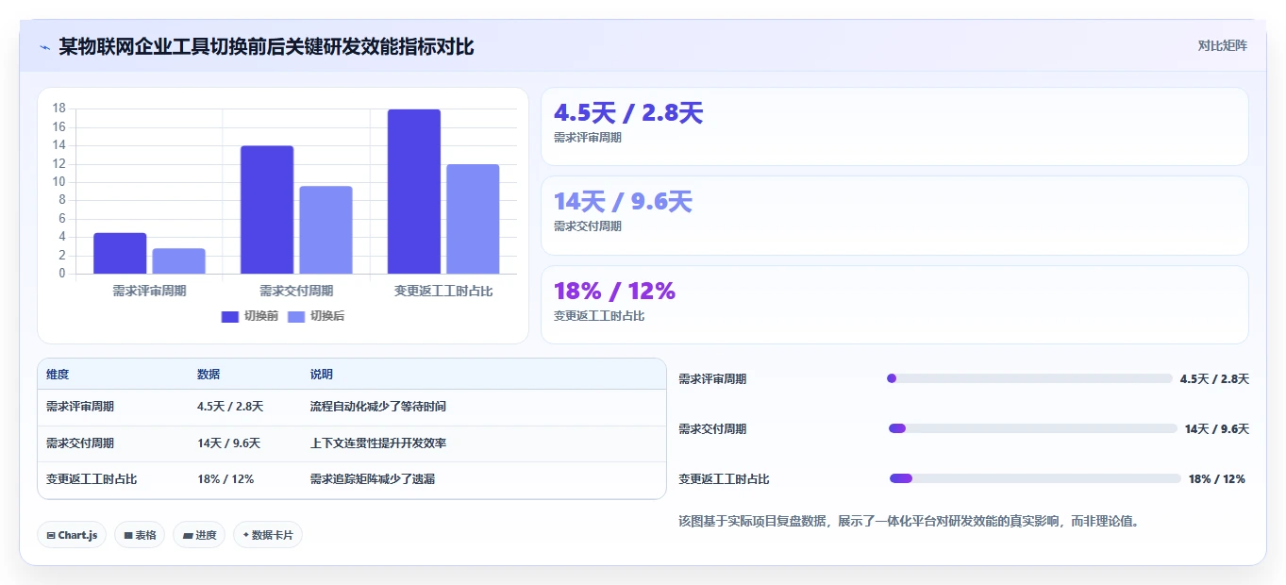Click the chart axis label 需求评审周期

pyautogui.click(x=149, y=292)
